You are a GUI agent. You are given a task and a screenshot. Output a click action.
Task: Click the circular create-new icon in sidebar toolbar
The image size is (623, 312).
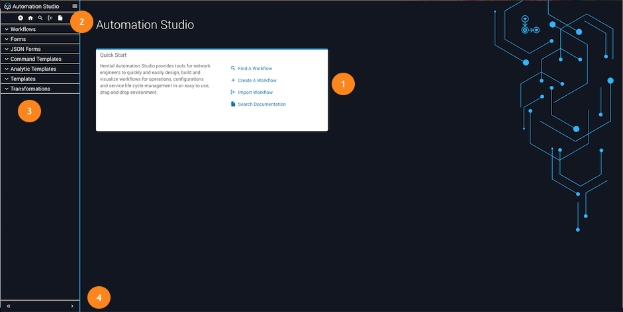(x=21, y=18)
